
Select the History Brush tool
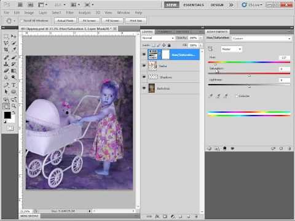click(x=14, y=64)
